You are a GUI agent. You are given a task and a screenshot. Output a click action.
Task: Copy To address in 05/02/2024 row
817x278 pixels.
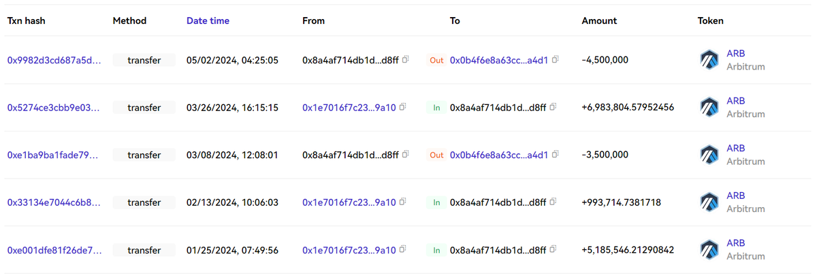(x=555, y=60)
